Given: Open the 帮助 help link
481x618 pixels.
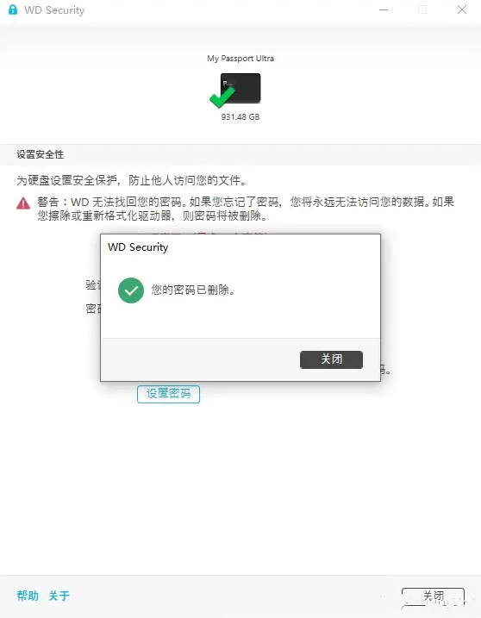Looking at the screenshot, I should 28,595.
